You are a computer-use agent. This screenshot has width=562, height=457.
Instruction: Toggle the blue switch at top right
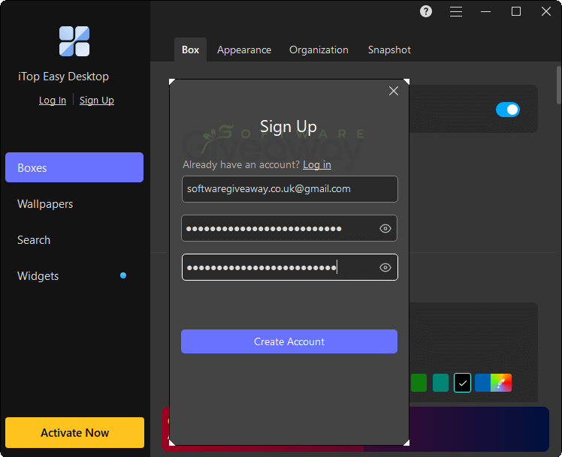coord(507,110)
